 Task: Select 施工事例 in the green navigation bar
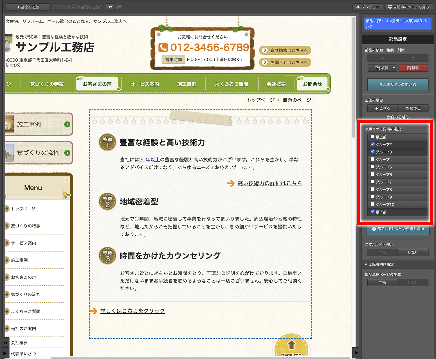click(186, 84)
